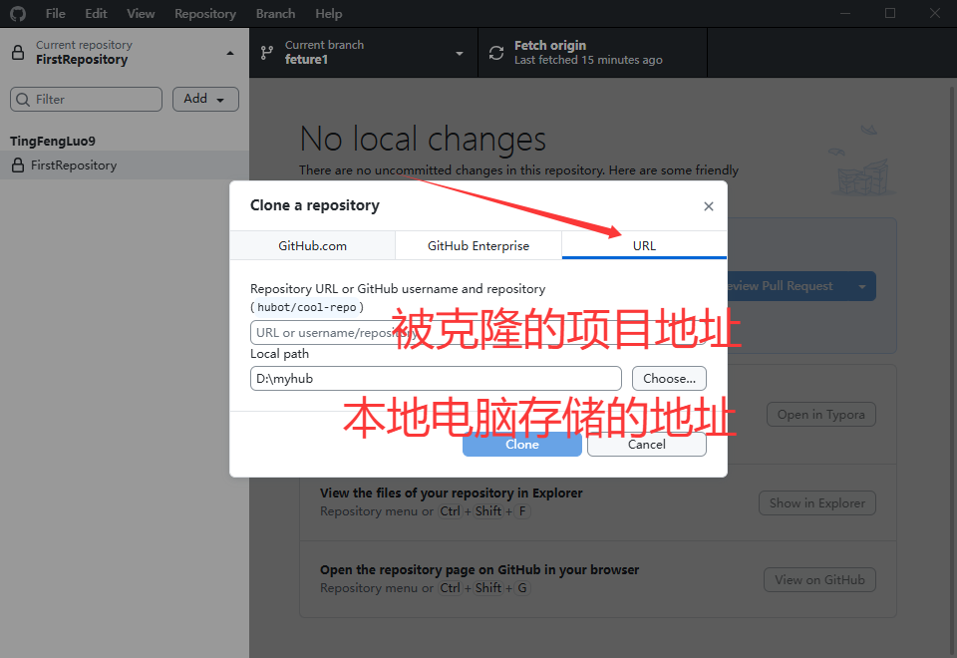Click the lock icon beside Current repository
This screenshot has width=957, height=658.
pos(18,53)
